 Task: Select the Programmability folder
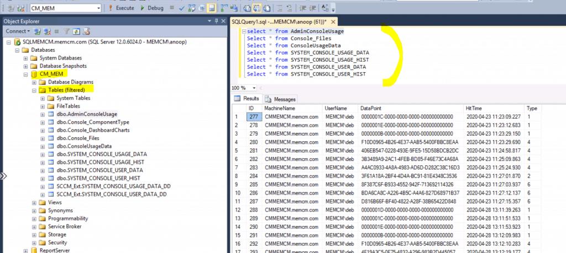tap(68, 218)
